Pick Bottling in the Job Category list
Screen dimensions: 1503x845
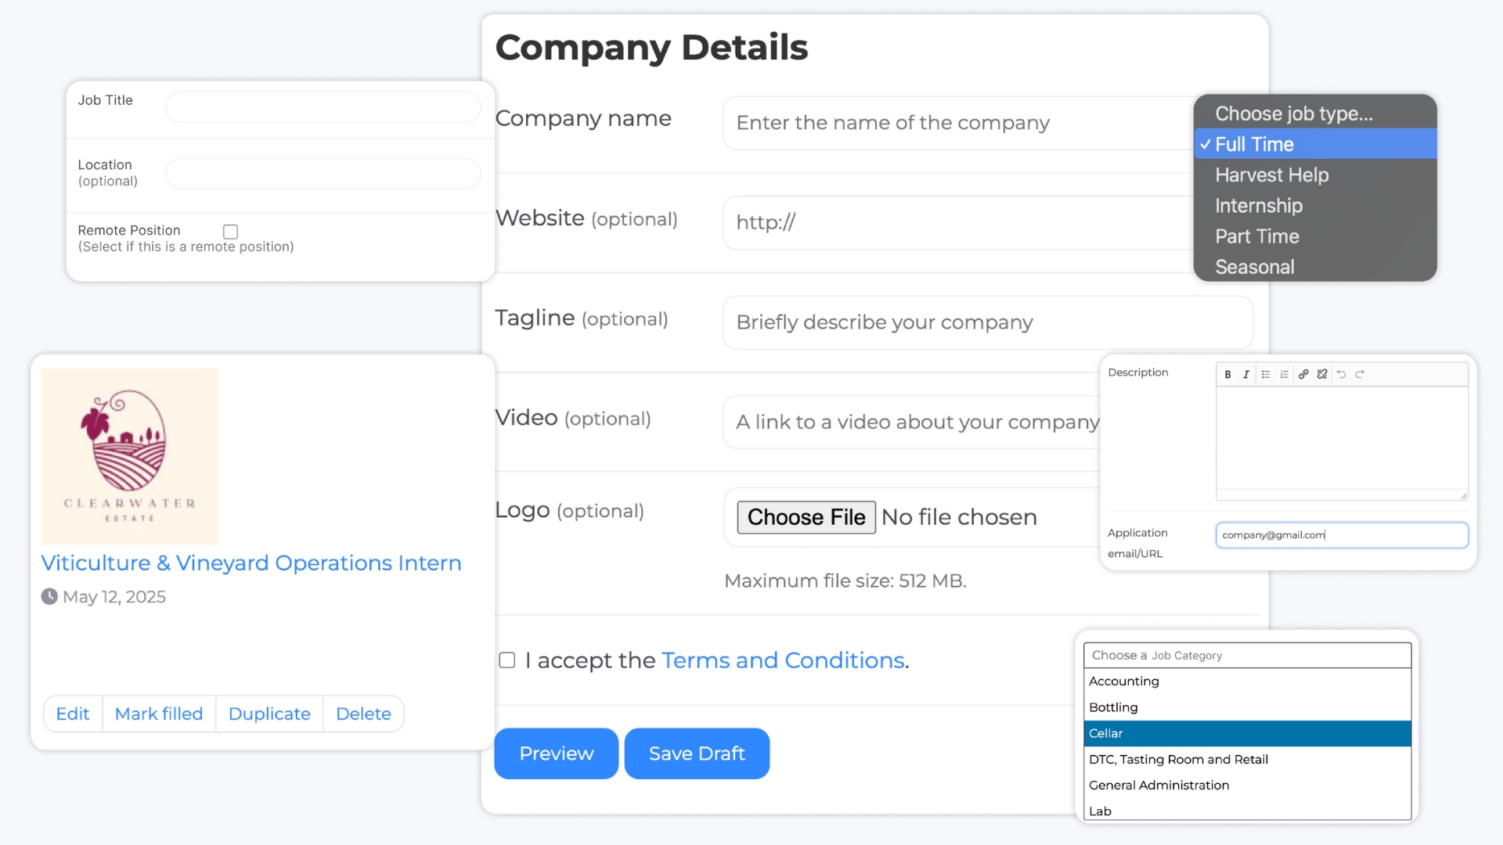pyautogui.click(x=1113, y=707)
